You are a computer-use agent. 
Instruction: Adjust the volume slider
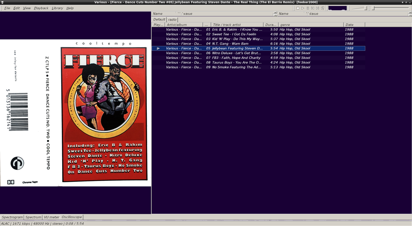(x=359, y=8)
